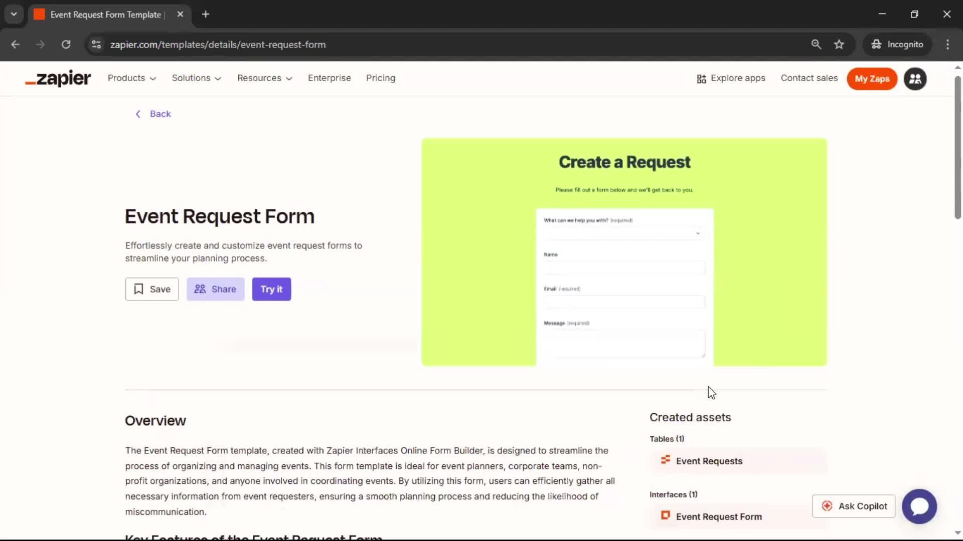
Task: Open the zoom magnifier icon in address bar
Action: (x=816, y=45)
